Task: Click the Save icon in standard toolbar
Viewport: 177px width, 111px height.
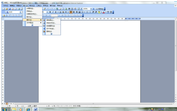Action: (10, 9)
